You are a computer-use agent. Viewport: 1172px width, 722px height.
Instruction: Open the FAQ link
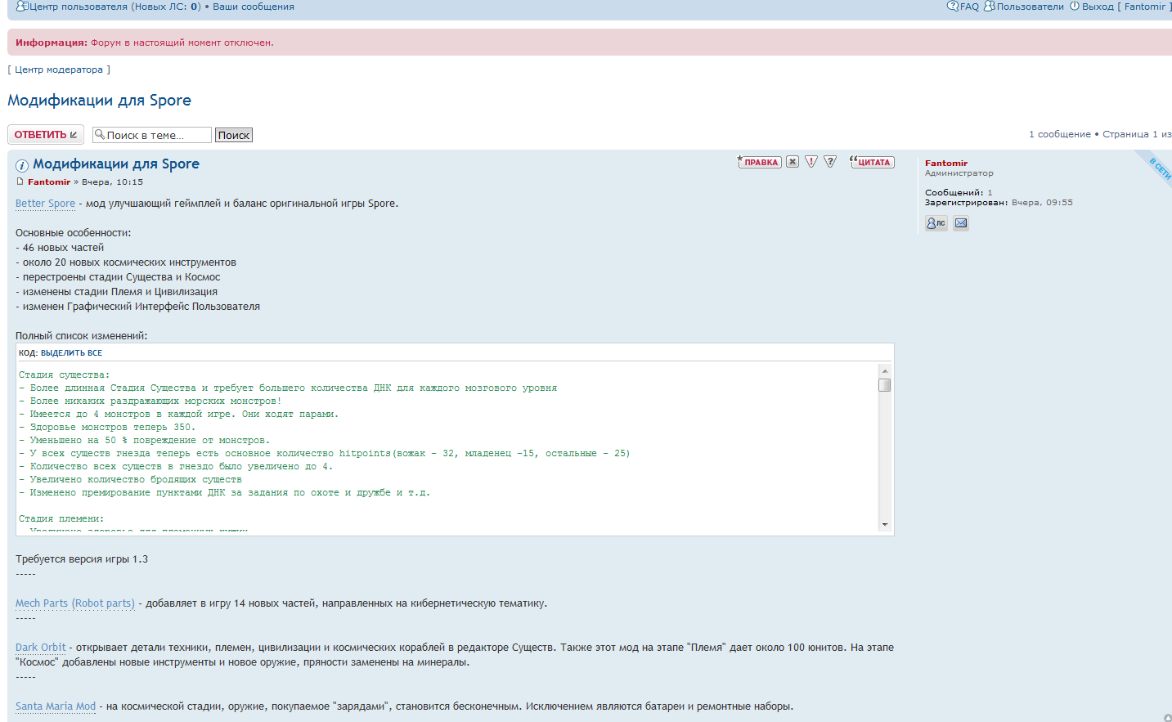pos(969,7)
